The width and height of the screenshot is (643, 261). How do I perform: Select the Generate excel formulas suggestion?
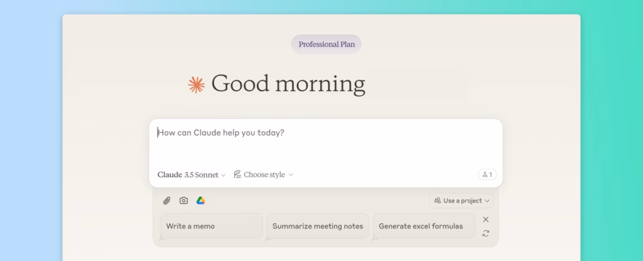pos(424,226)
